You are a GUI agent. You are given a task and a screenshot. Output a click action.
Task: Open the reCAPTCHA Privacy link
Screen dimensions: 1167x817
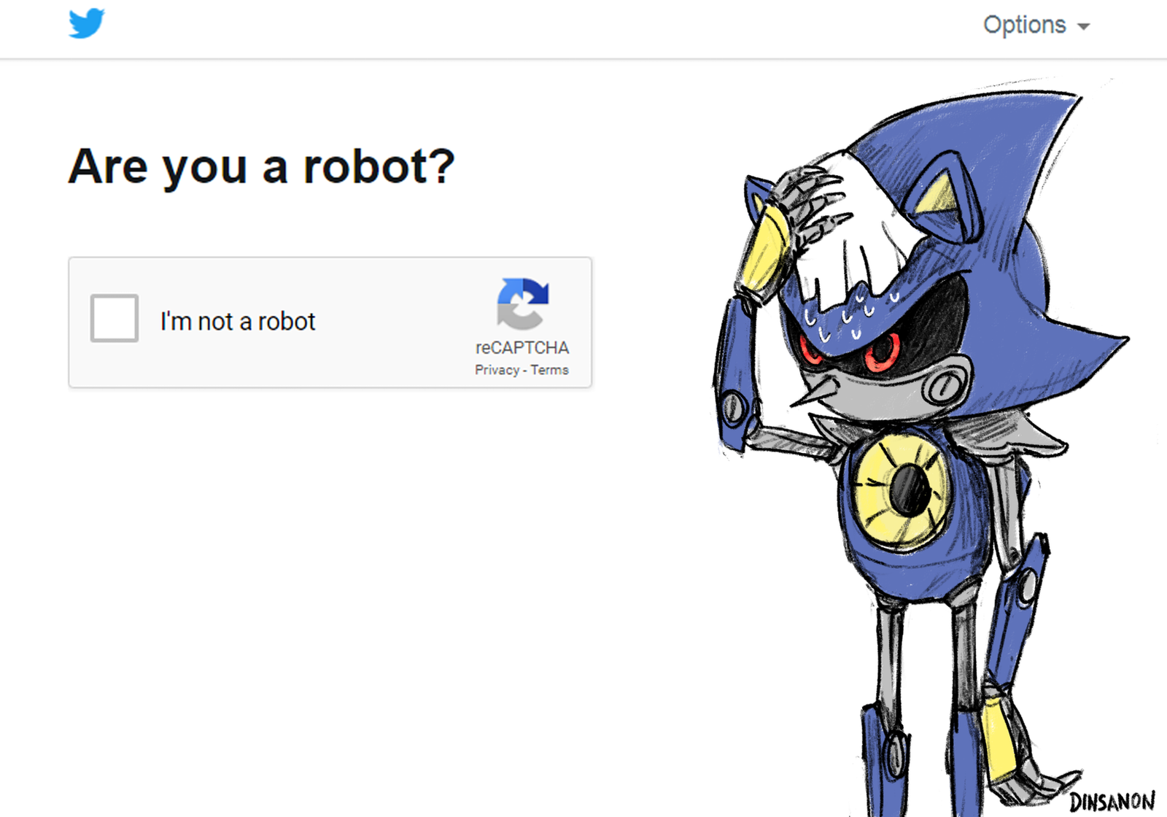pos(497,370)
